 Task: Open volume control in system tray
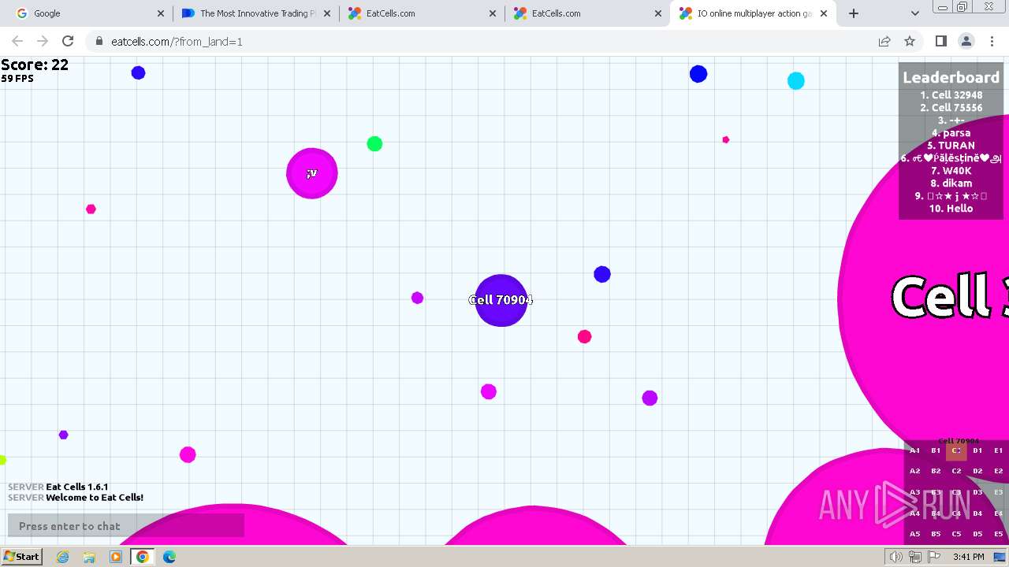coord(895,557)
